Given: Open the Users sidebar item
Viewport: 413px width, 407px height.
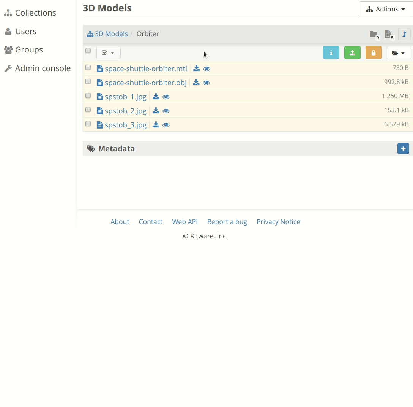Looking at the screenshot, I should point(20,32).
